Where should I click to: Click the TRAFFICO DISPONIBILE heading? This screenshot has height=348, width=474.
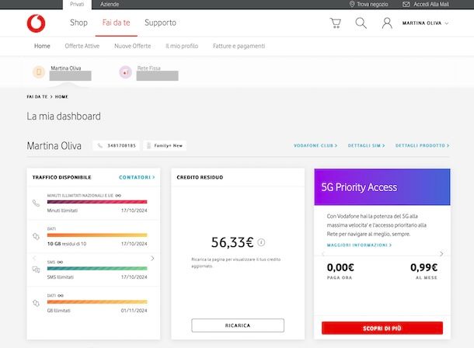click(x=61, y=177)
